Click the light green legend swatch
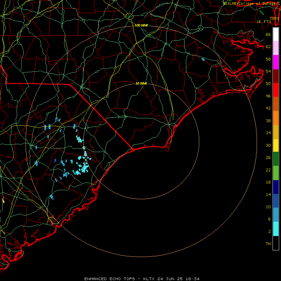The height and width of the screenshot is (281, 281). tap(276, 173)
